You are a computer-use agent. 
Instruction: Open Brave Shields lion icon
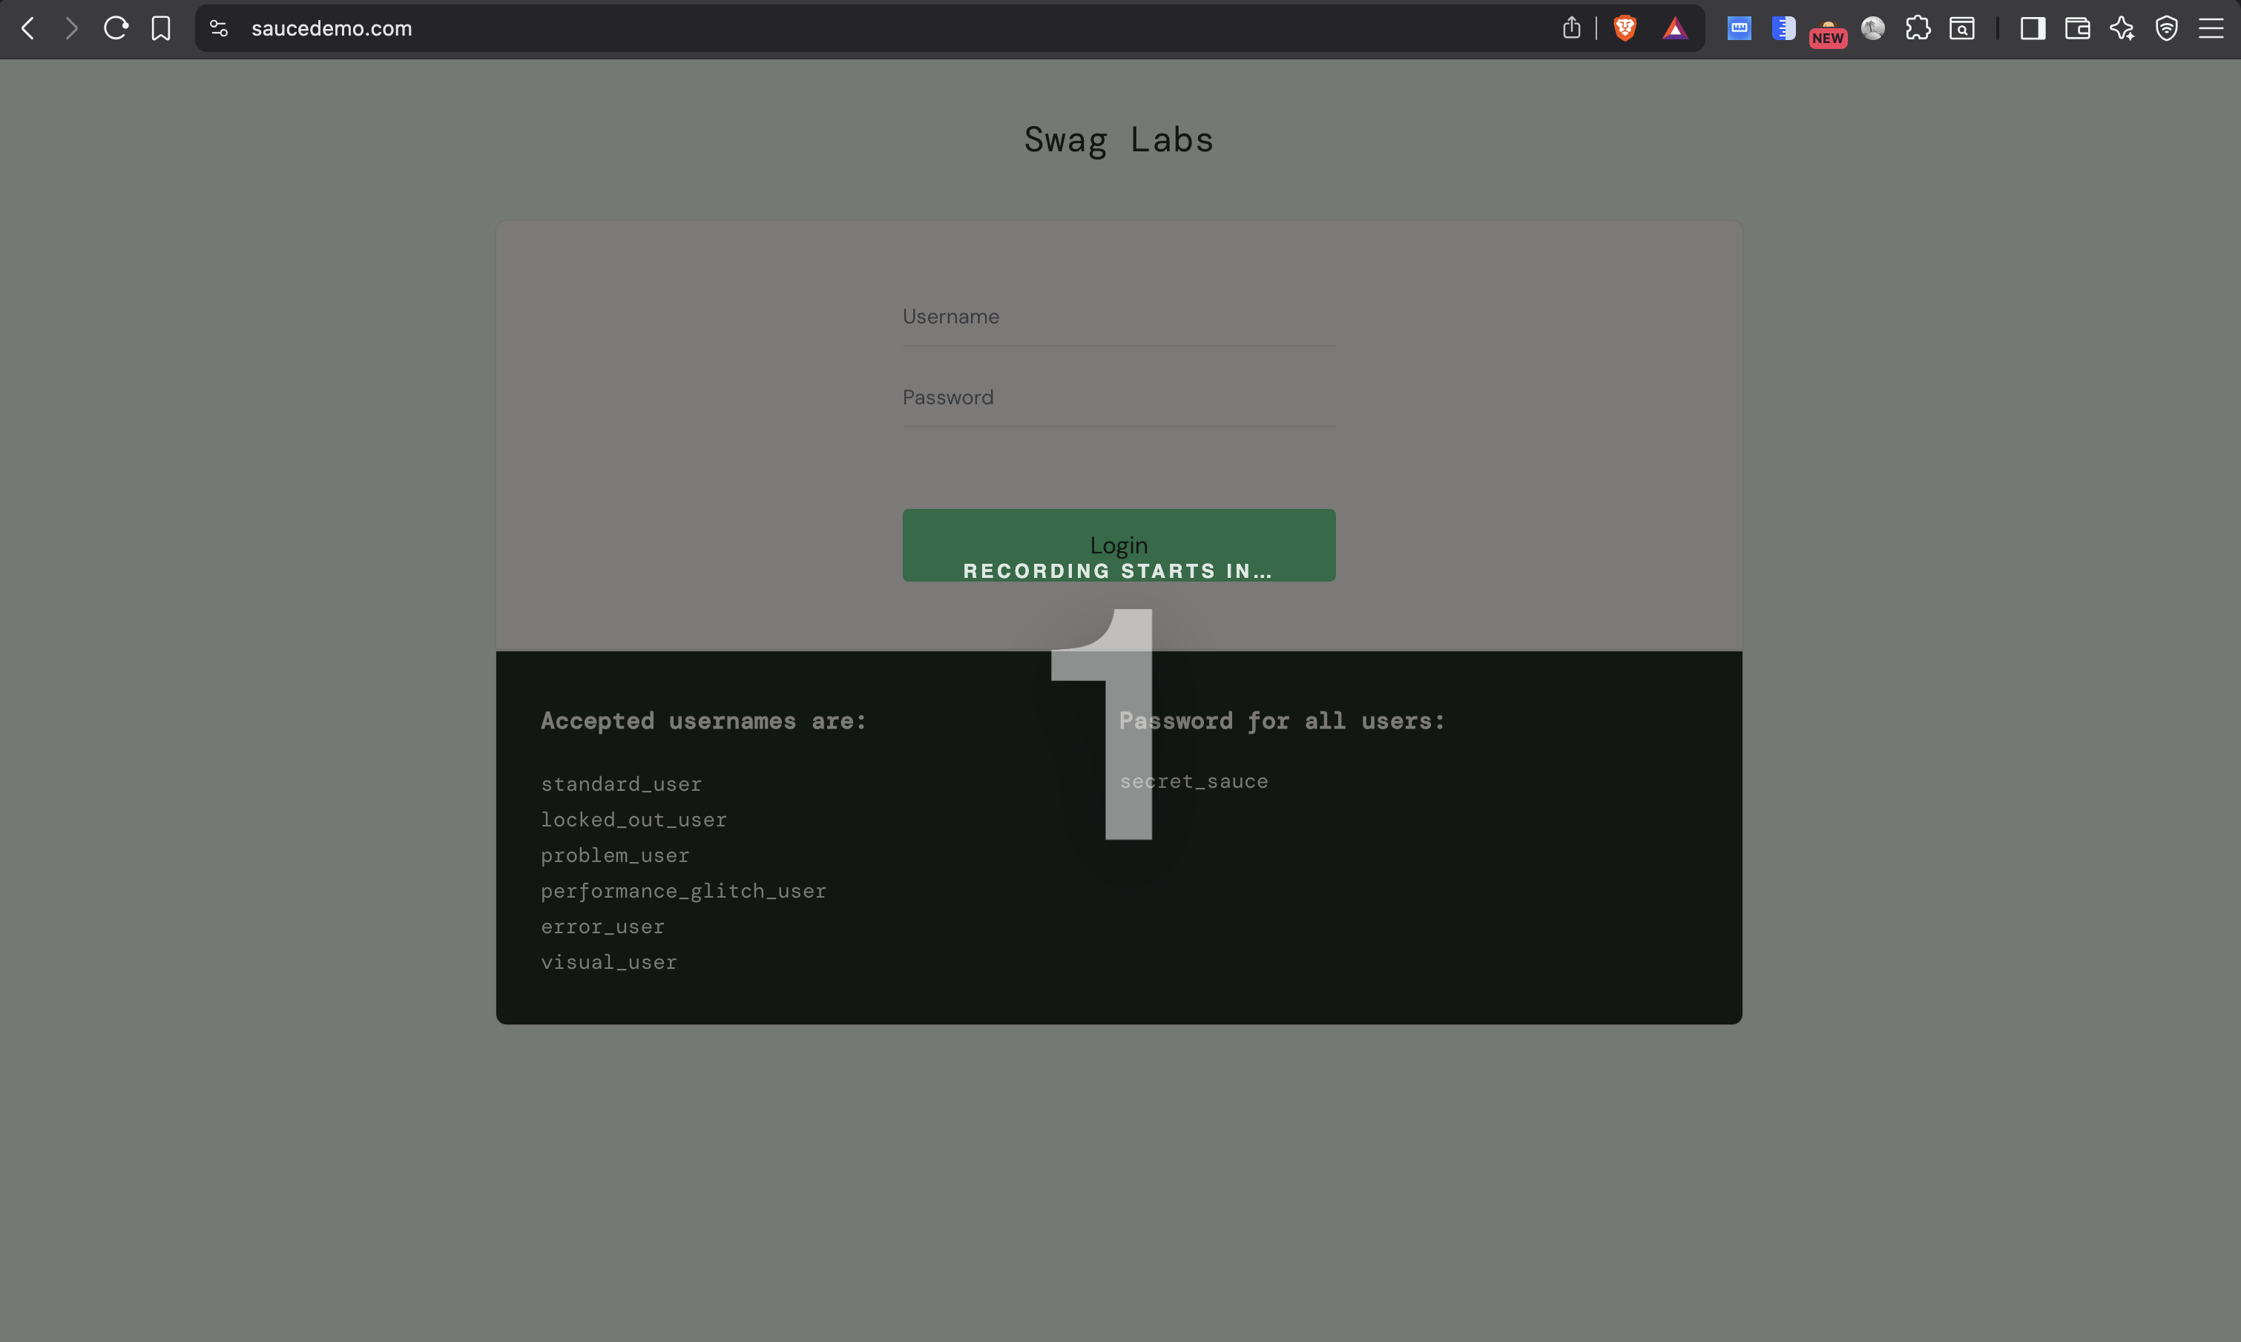[x=1625, y=28]
